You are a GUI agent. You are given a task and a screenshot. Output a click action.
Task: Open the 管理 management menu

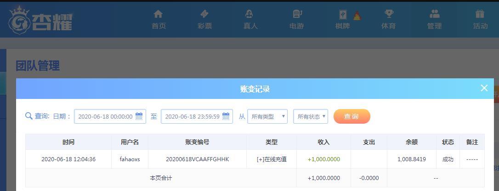(434, 20)
